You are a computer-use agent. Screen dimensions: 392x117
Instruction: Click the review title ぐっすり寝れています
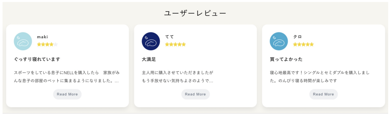point(37,59)
